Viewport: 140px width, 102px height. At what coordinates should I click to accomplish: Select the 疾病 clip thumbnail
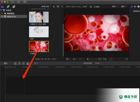coord(39,32)
